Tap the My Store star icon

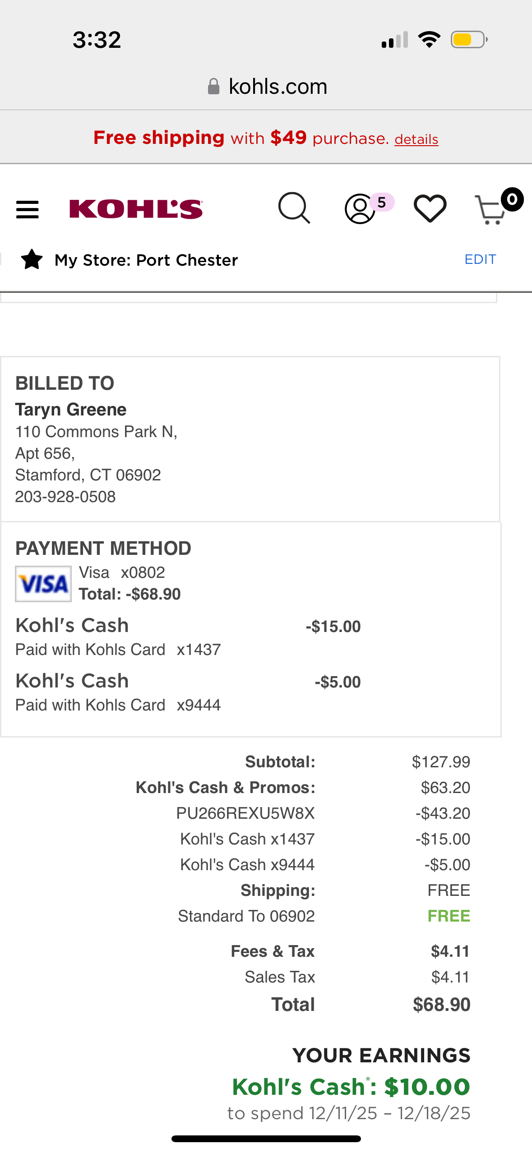(x=32, y=260)
